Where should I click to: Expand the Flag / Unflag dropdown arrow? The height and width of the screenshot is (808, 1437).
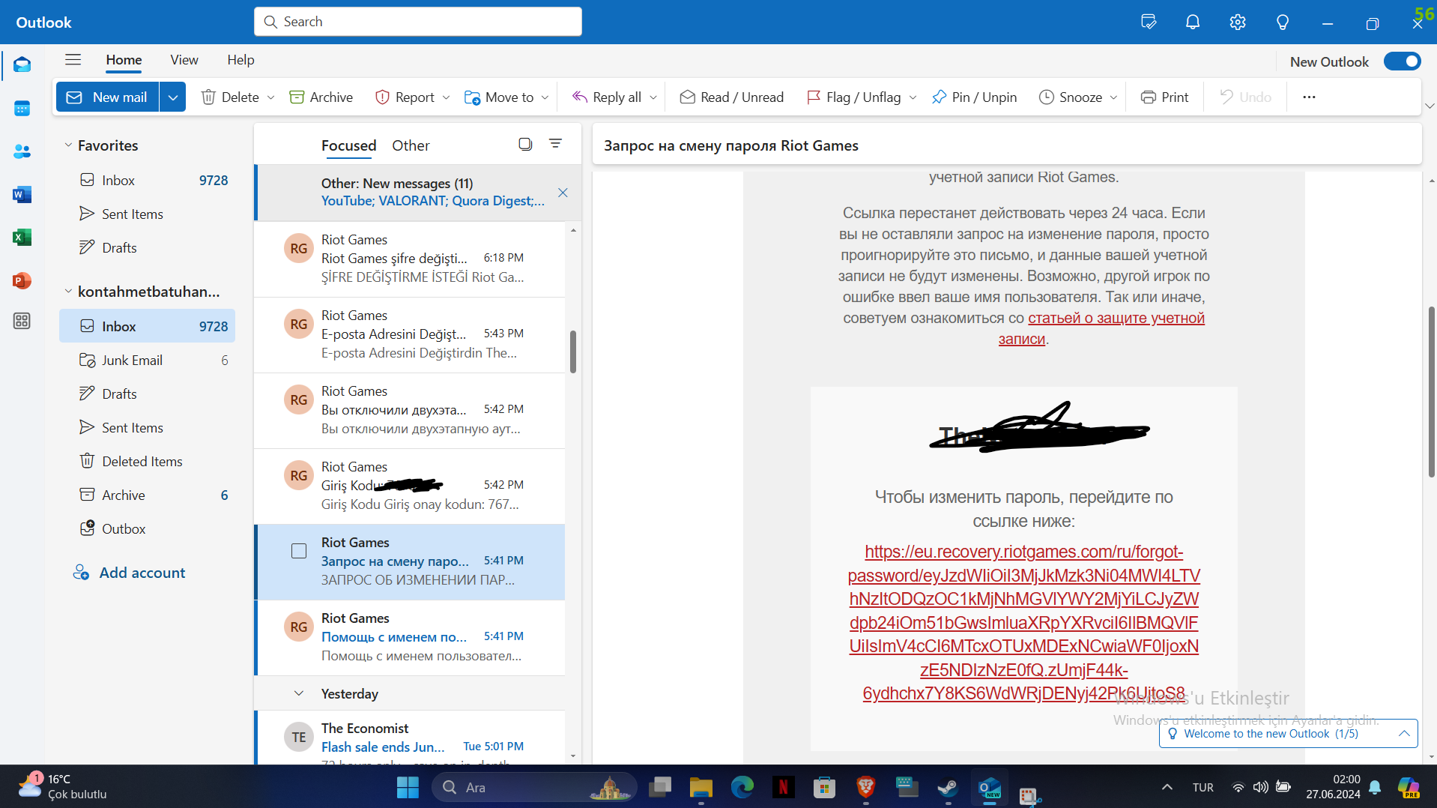pyautogui.click(x=913, y=97)
